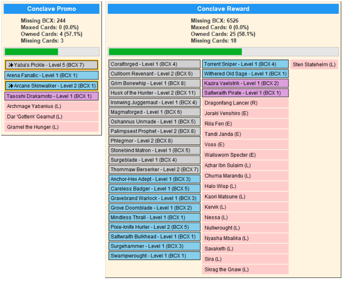Select missing card Skrag the Gnaw
This screenshot has width=343, height=281.
tap(245, 269)
